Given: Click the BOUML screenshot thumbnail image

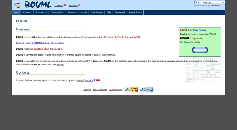Looking at the screenshot, I should tap(202, 69).
